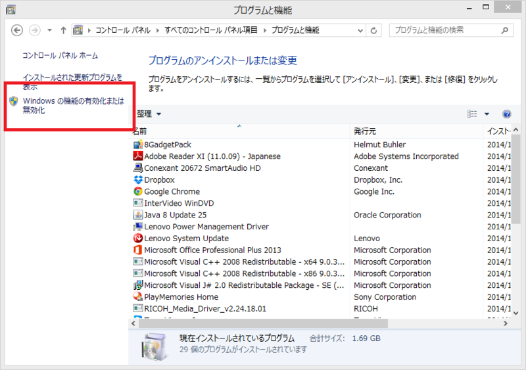Select Java 8 Update 25 entry
Screen dimensions: 526x370
[176, 215]
